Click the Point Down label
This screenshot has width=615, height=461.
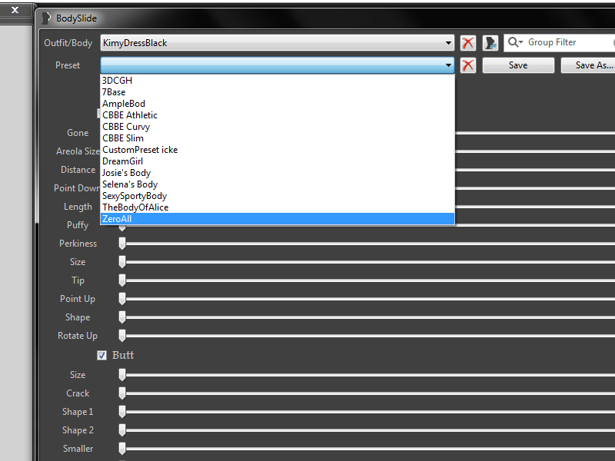pos(77,188)
